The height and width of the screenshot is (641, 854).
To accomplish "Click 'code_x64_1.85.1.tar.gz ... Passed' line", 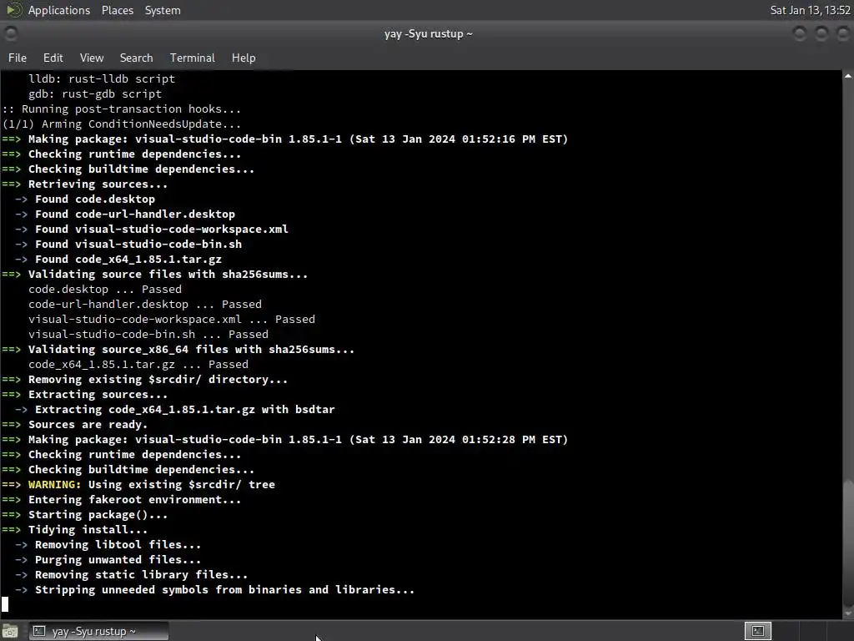I will click(138, 364).
